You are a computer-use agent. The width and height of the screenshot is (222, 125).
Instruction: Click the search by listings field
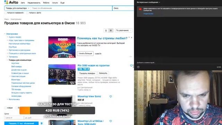click(x=71, y=8)
